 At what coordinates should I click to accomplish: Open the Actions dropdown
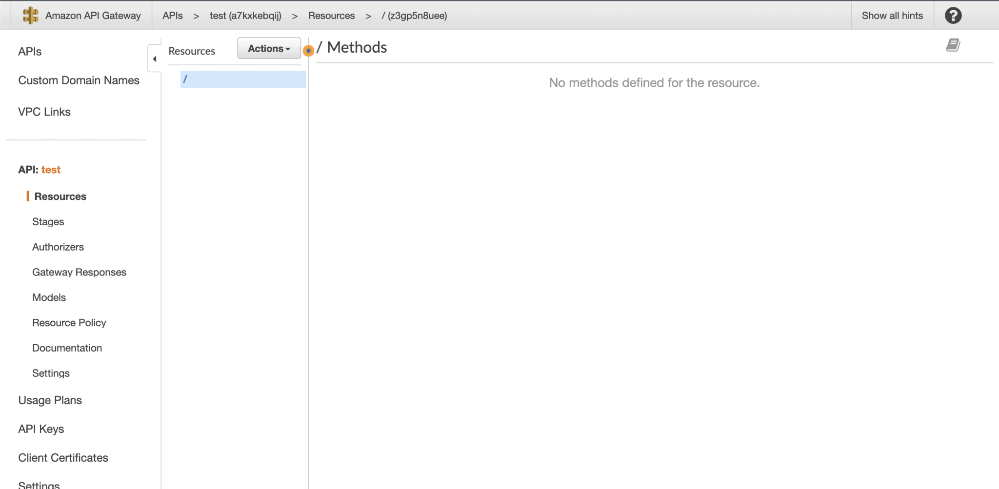[x=268, y=48]
